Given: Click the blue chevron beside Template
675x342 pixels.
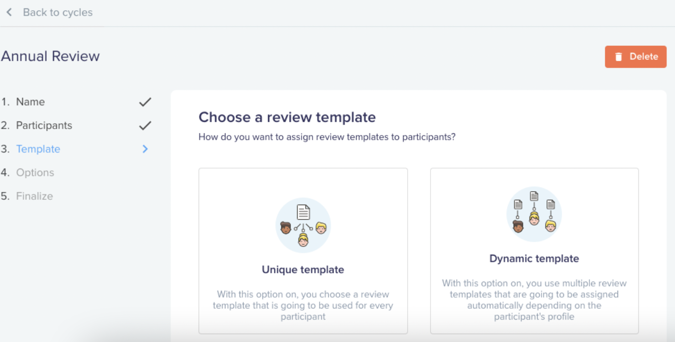Looking at the screenshot, I should [145, 149].
